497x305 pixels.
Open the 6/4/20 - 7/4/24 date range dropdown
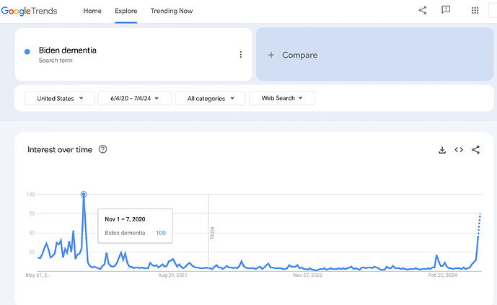pyautogui.click(x=136, y=98)
